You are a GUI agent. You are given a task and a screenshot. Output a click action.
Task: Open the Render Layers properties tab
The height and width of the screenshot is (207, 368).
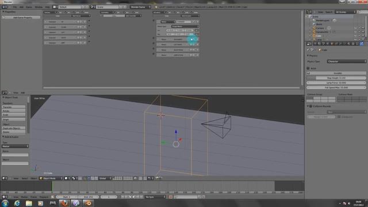320,44
